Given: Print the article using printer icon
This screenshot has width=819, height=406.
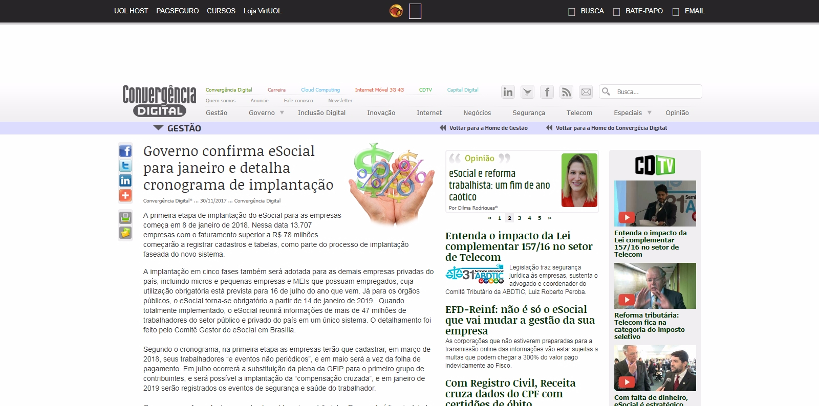Looking at the screenshot, I should pyautogui.click(x=125, y=217).
